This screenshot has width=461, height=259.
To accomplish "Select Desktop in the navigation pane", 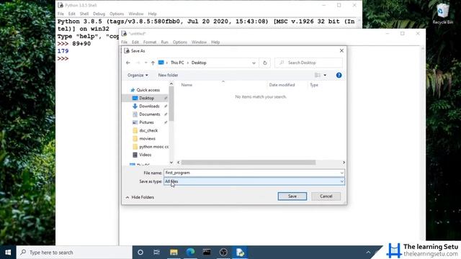I will pos(146,98).
